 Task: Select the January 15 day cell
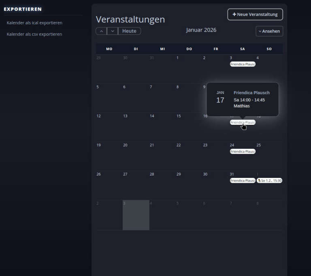189,128
